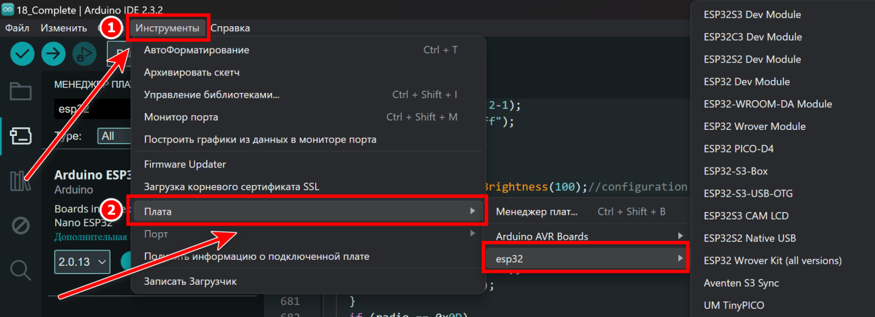The image size is (875, 317).
Task: Select UM TinyPICO board
Action: [783, 305]
